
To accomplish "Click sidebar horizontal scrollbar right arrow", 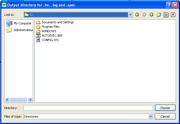I will pos(30,100).
